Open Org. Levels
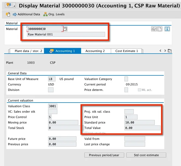The image size is (181, 166). [x=54, y=14]
